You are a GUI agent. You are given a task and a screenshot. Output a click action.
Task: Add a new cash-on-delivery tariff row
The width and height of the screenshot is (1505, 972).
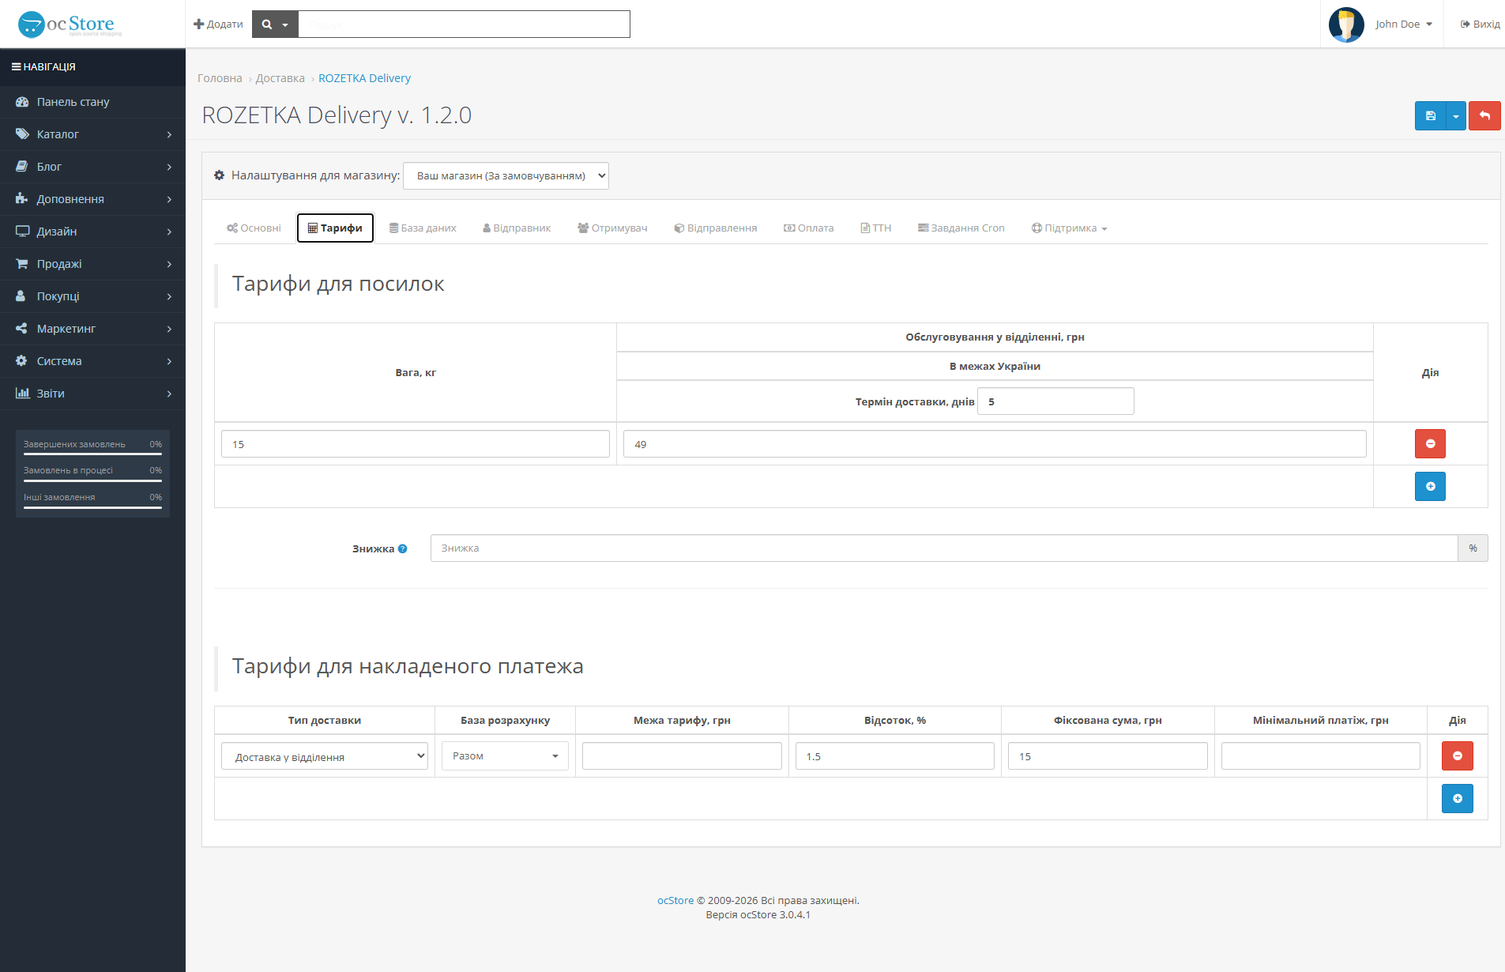(x=1458, y=799)
